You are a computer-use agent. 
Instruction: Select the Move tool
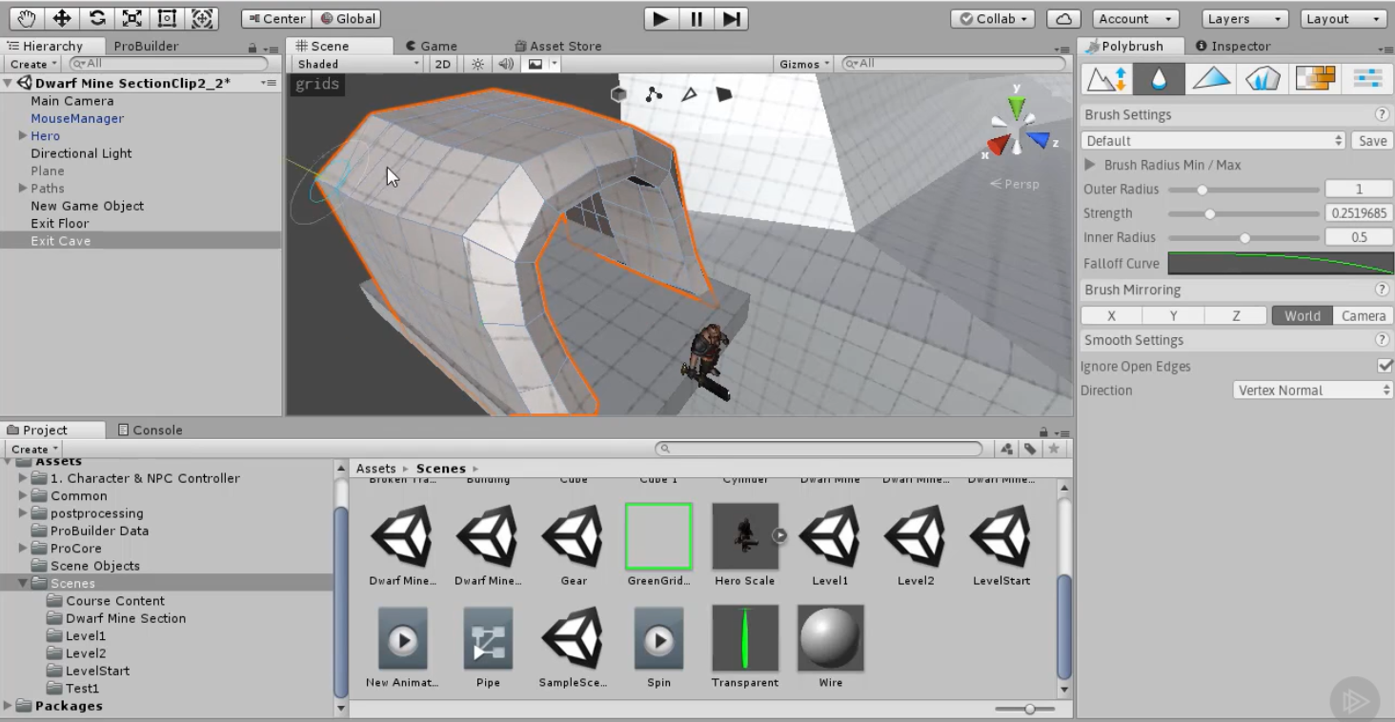(62, 18)
